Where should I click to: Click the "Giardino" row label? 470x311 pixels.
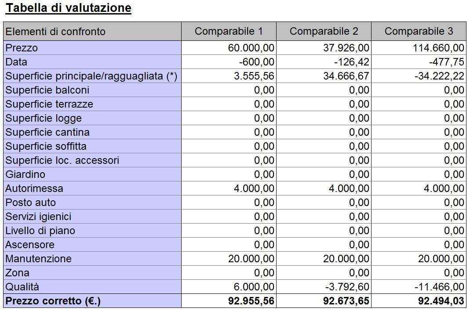tap(26, 174)
